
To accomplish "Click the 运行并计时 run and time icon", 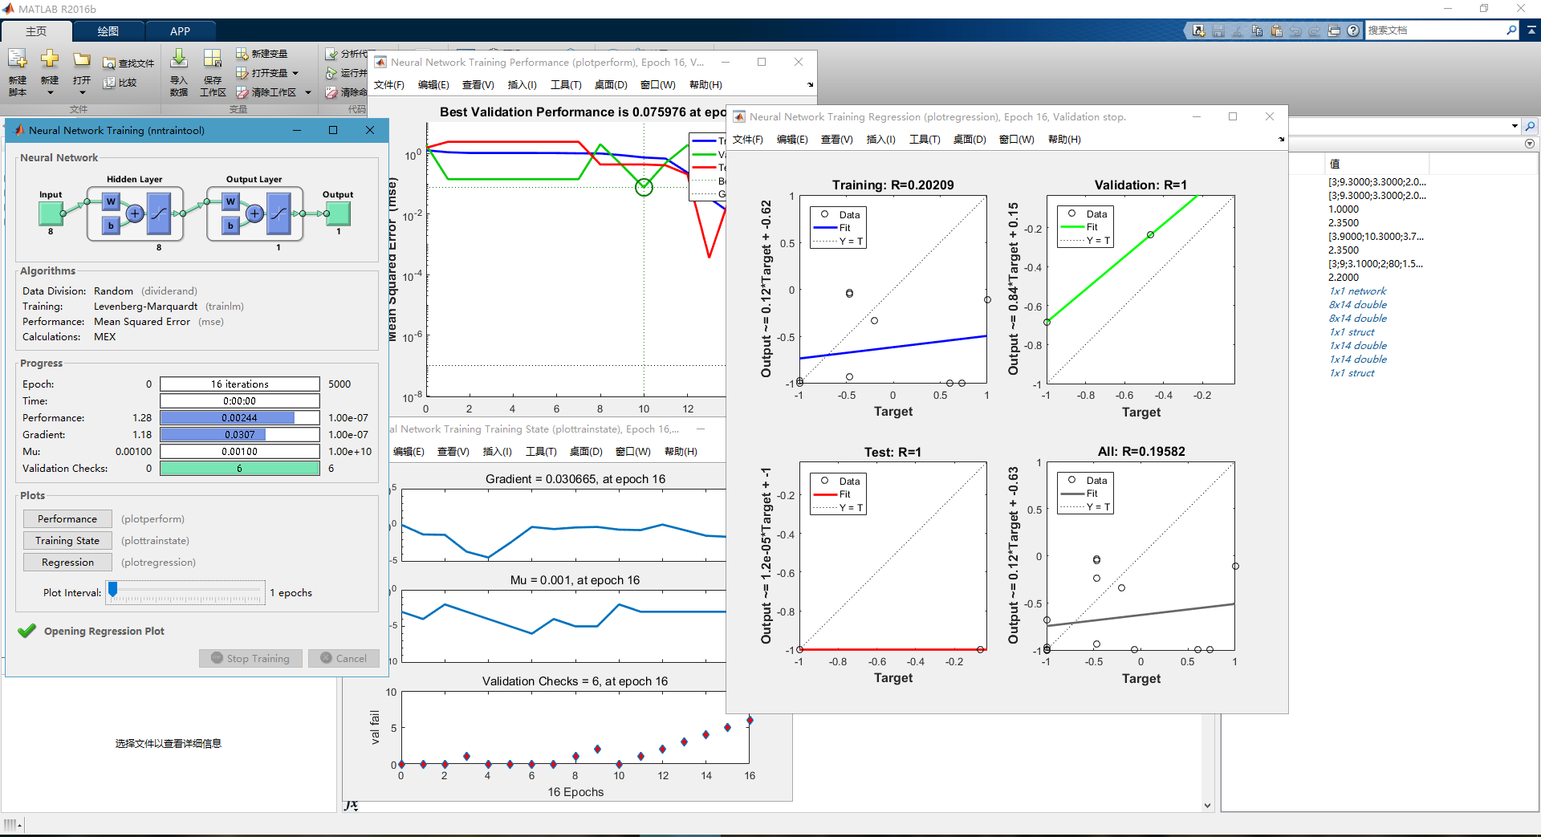I will (331, 73).
